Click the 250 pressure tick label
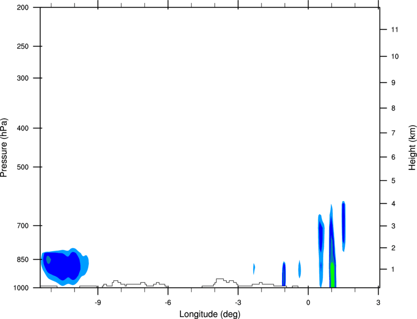The width and height of the screenshot is (417, 319). 23,46
